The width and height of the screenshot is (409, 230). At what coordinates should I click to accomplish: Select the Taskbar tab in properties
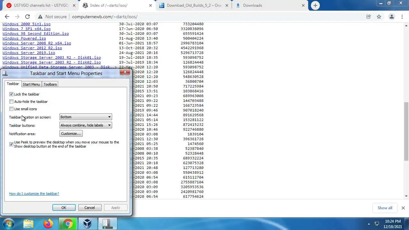click(13, 84)
